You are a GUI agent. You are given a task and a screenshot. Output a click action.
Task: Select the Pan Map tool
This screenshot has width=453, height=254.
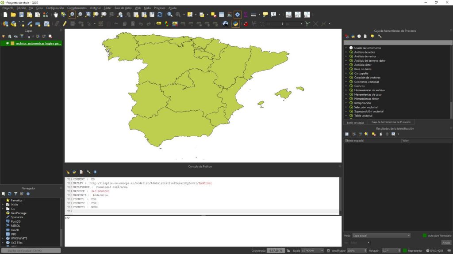coord(56,15)
